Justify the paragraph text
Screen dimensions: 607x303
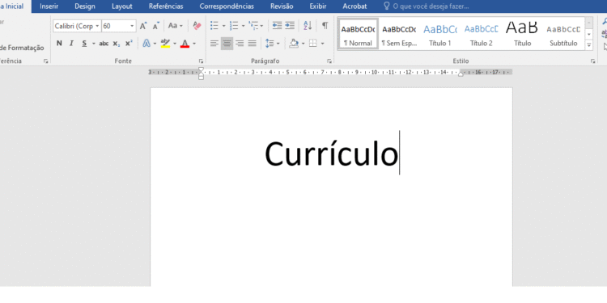click(252, 44)
